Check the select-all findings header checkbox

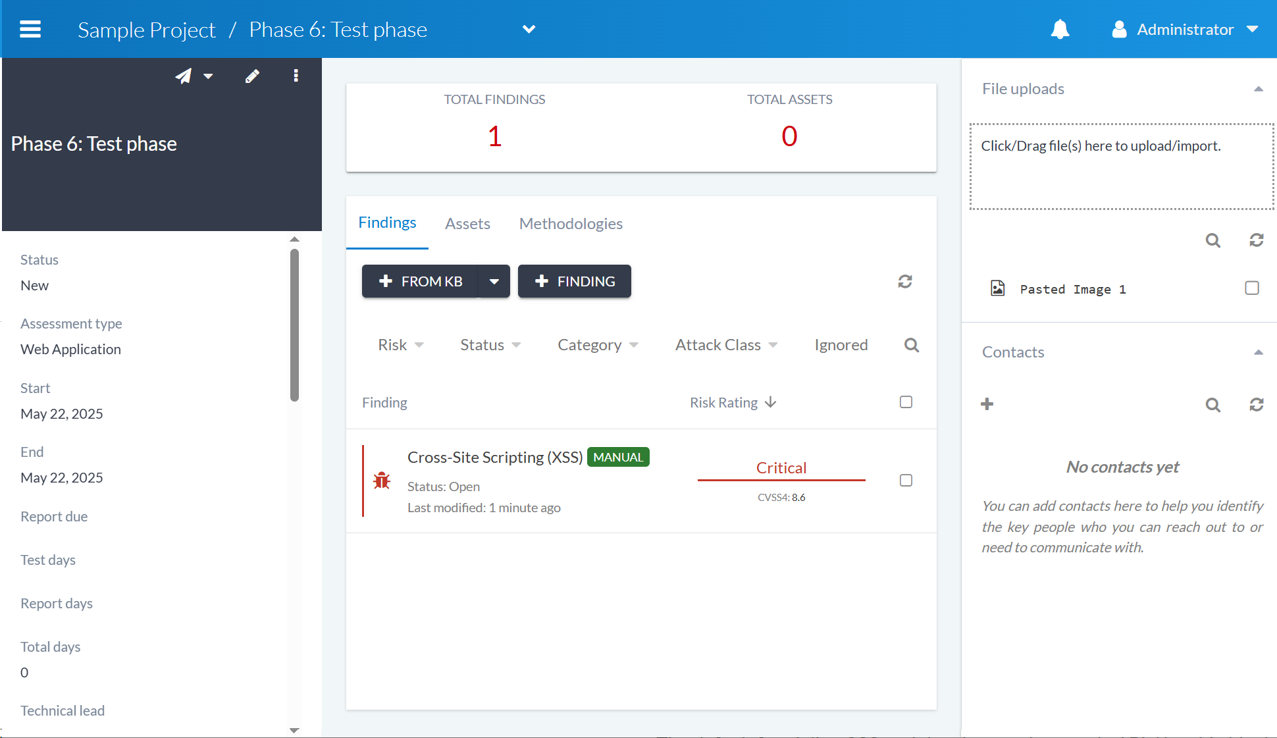906,402
